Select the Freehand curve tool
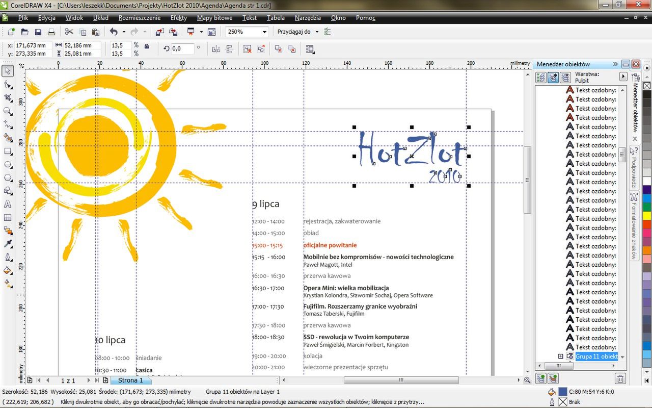The image size is (652, 408). [8, 124]
